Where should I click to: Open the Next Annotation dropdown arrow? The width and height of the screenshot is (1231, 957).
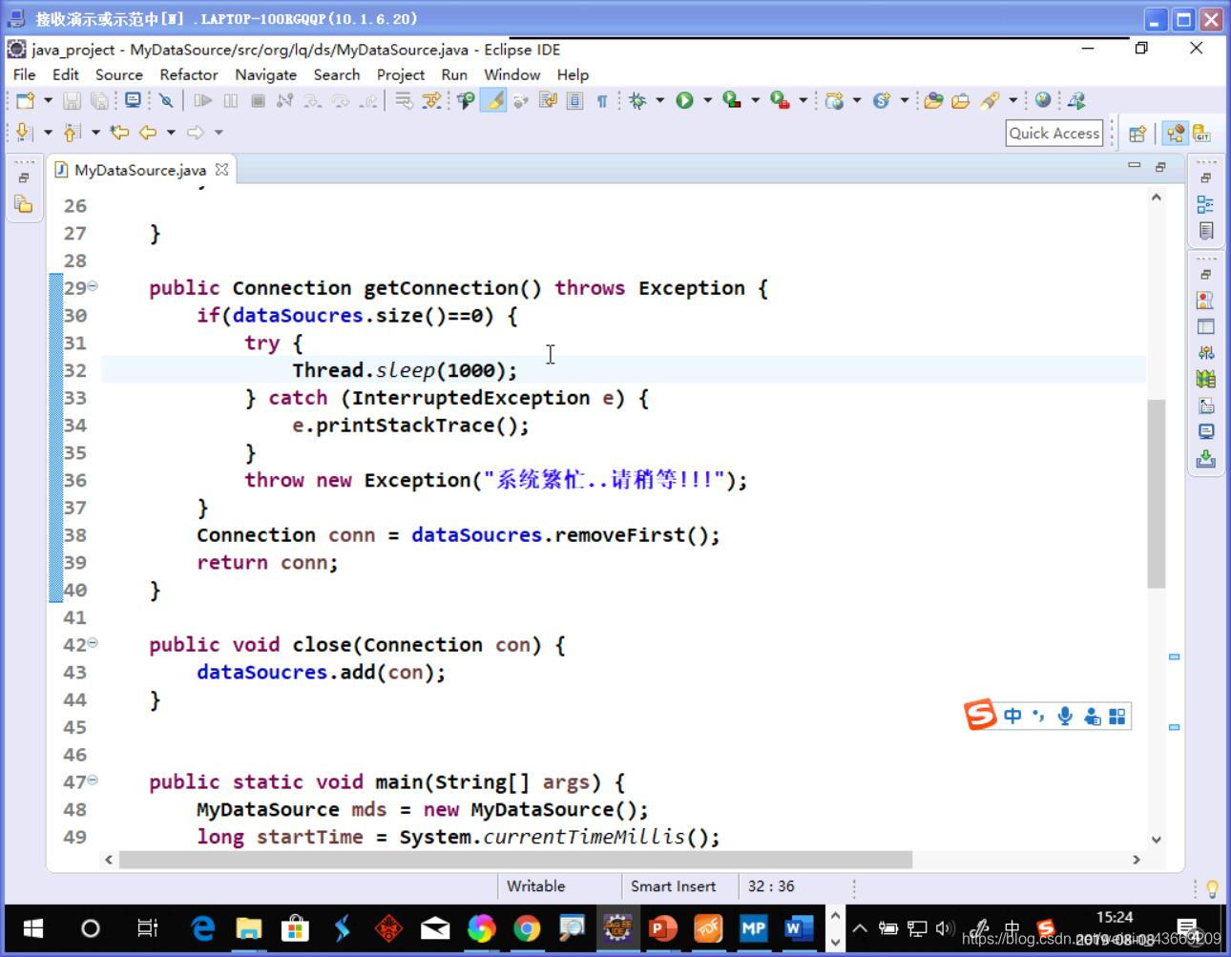[x=47, y=133]
